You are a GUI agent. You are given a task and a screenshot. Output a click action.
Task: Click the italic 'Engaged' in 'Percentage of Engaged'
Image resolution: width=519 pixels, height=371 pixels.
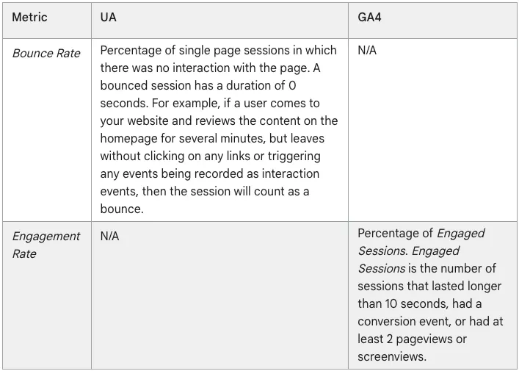point(460,233)
